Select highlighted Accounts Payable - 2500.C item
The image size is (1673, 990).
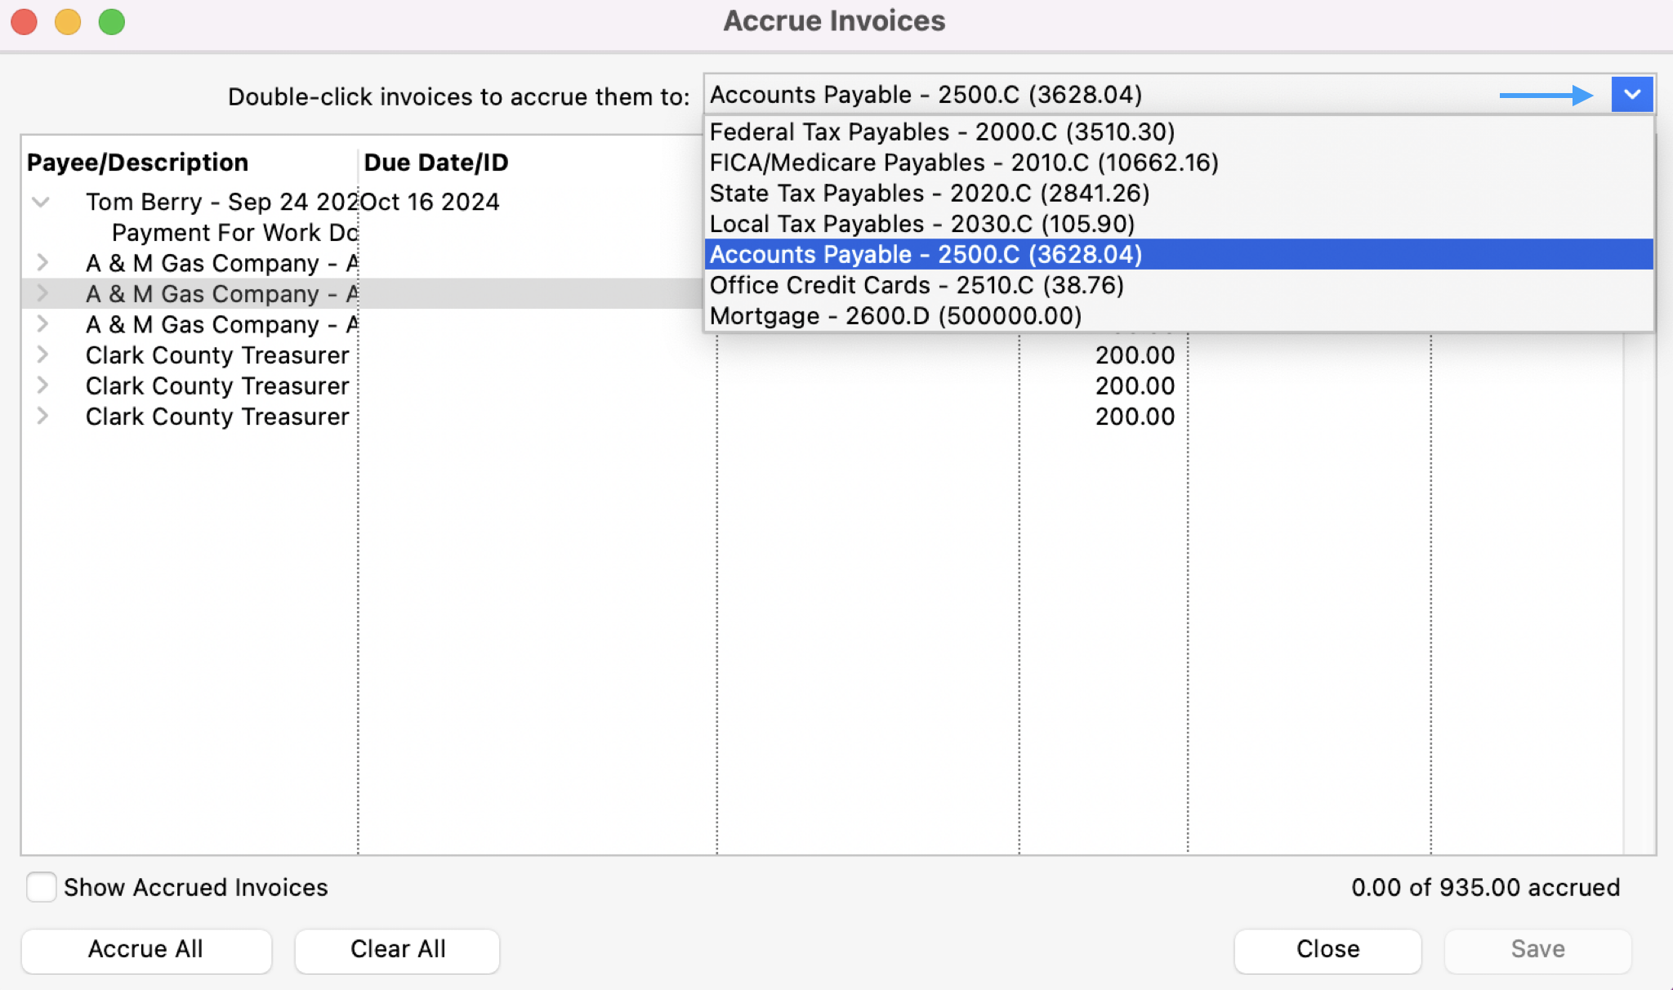925,255
